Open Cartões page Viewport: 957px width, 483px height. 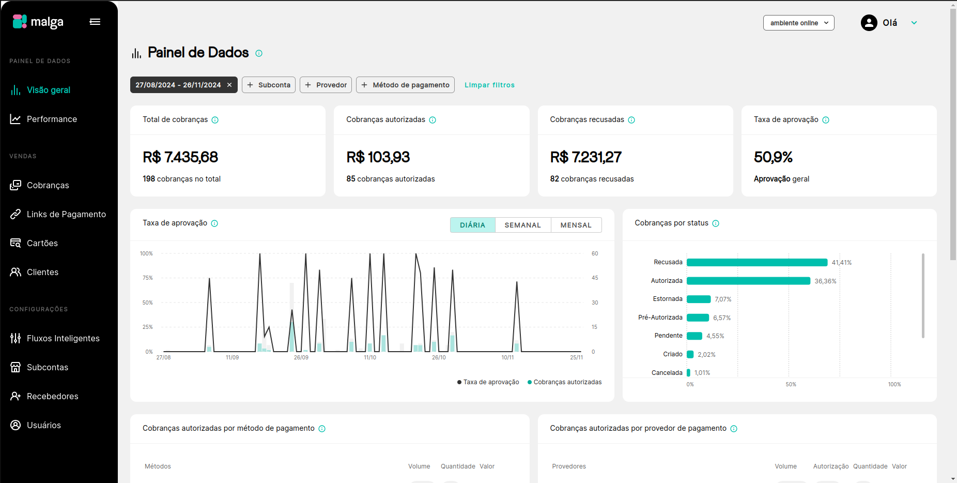coord(42,243)
